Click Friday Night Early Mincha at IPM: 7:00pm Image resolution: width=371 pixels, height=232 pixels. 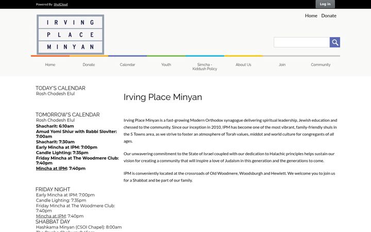tap(65, 195)
